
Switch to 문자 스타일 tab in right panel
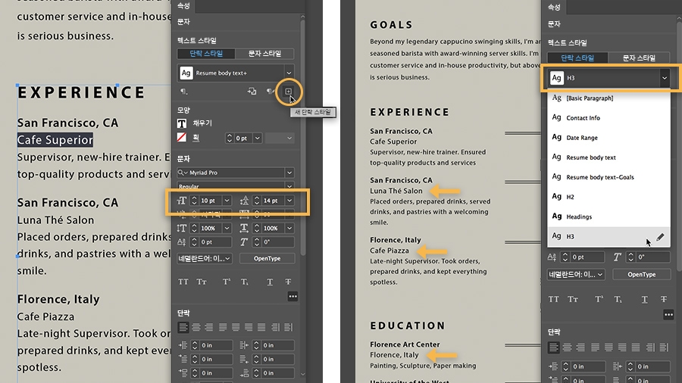point(639,58)
